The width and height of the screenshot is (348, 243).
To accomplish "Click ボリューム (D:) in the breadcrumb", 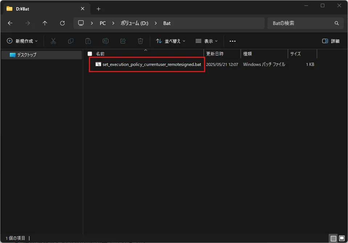I will [x=135, y=23].
